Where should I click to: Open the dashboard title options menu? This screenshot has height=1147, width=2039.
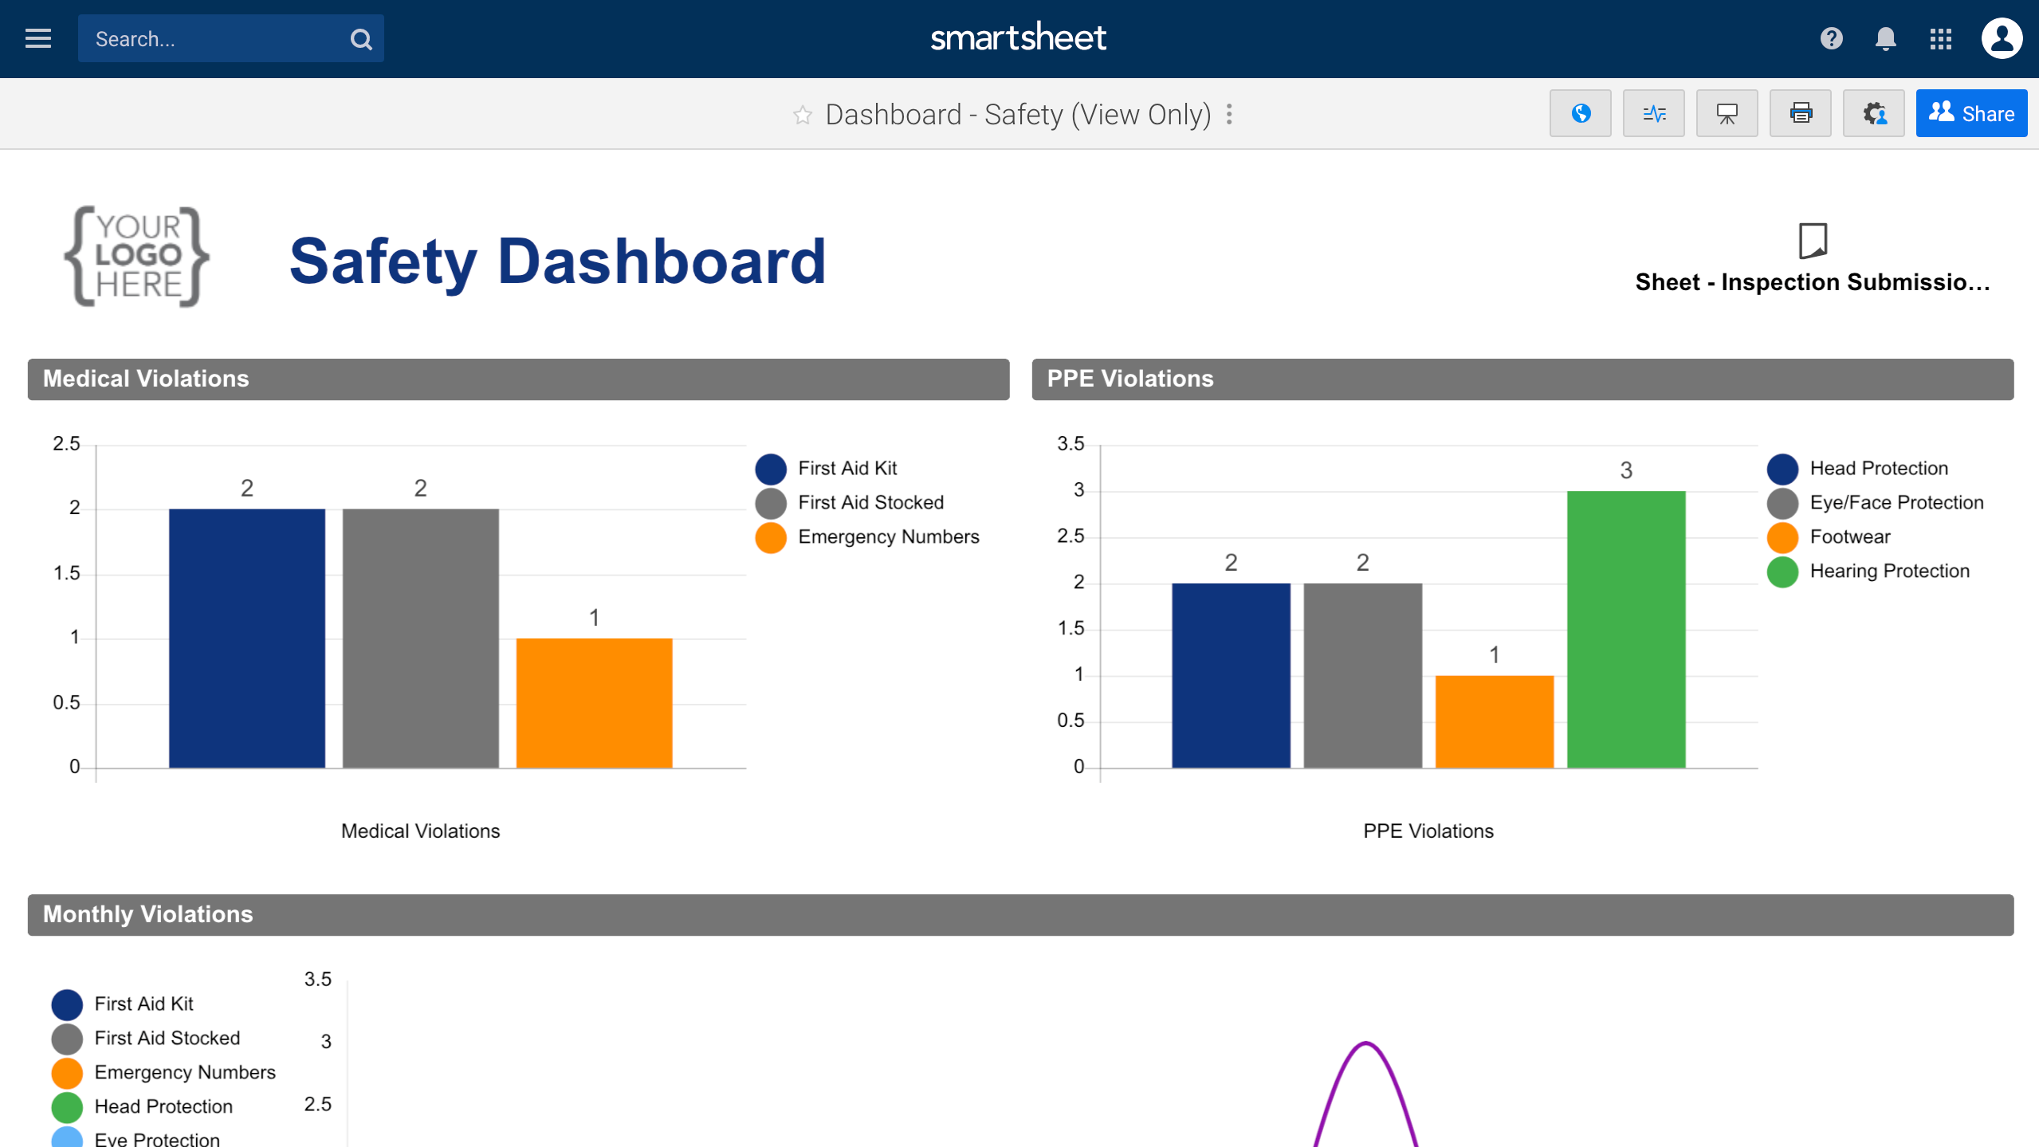(x=1230, y=115)
